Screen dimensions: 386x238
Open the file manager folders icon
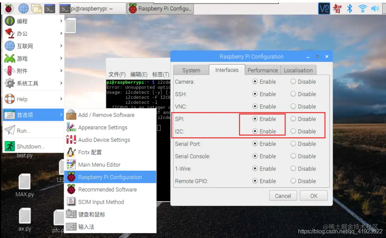tap(37, 9)
